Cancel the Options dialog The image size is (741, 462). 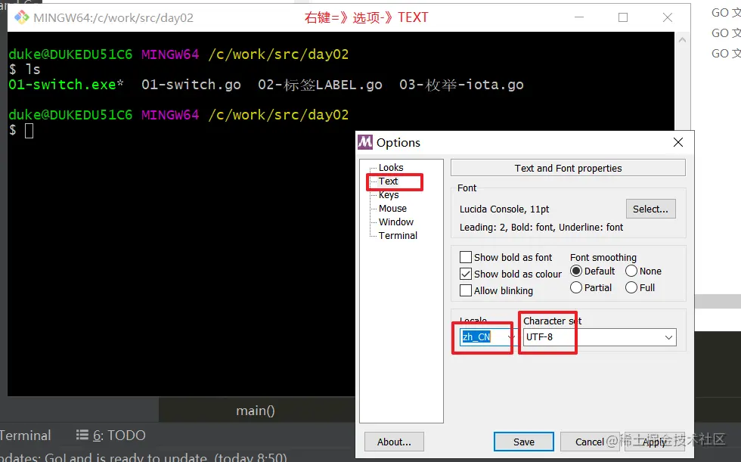(x=589, y=442)
